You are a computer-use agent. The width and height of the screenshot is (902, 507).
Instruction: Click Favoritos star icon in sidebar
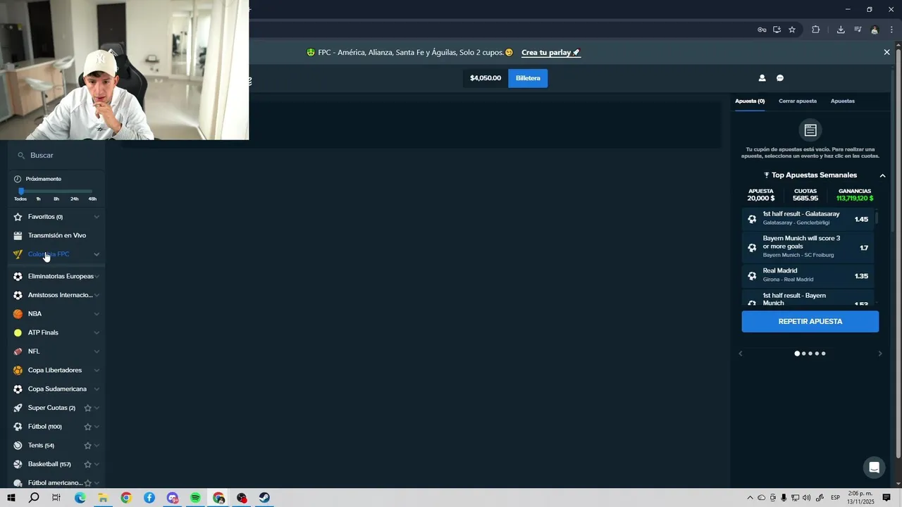click(x=18, y=217)
